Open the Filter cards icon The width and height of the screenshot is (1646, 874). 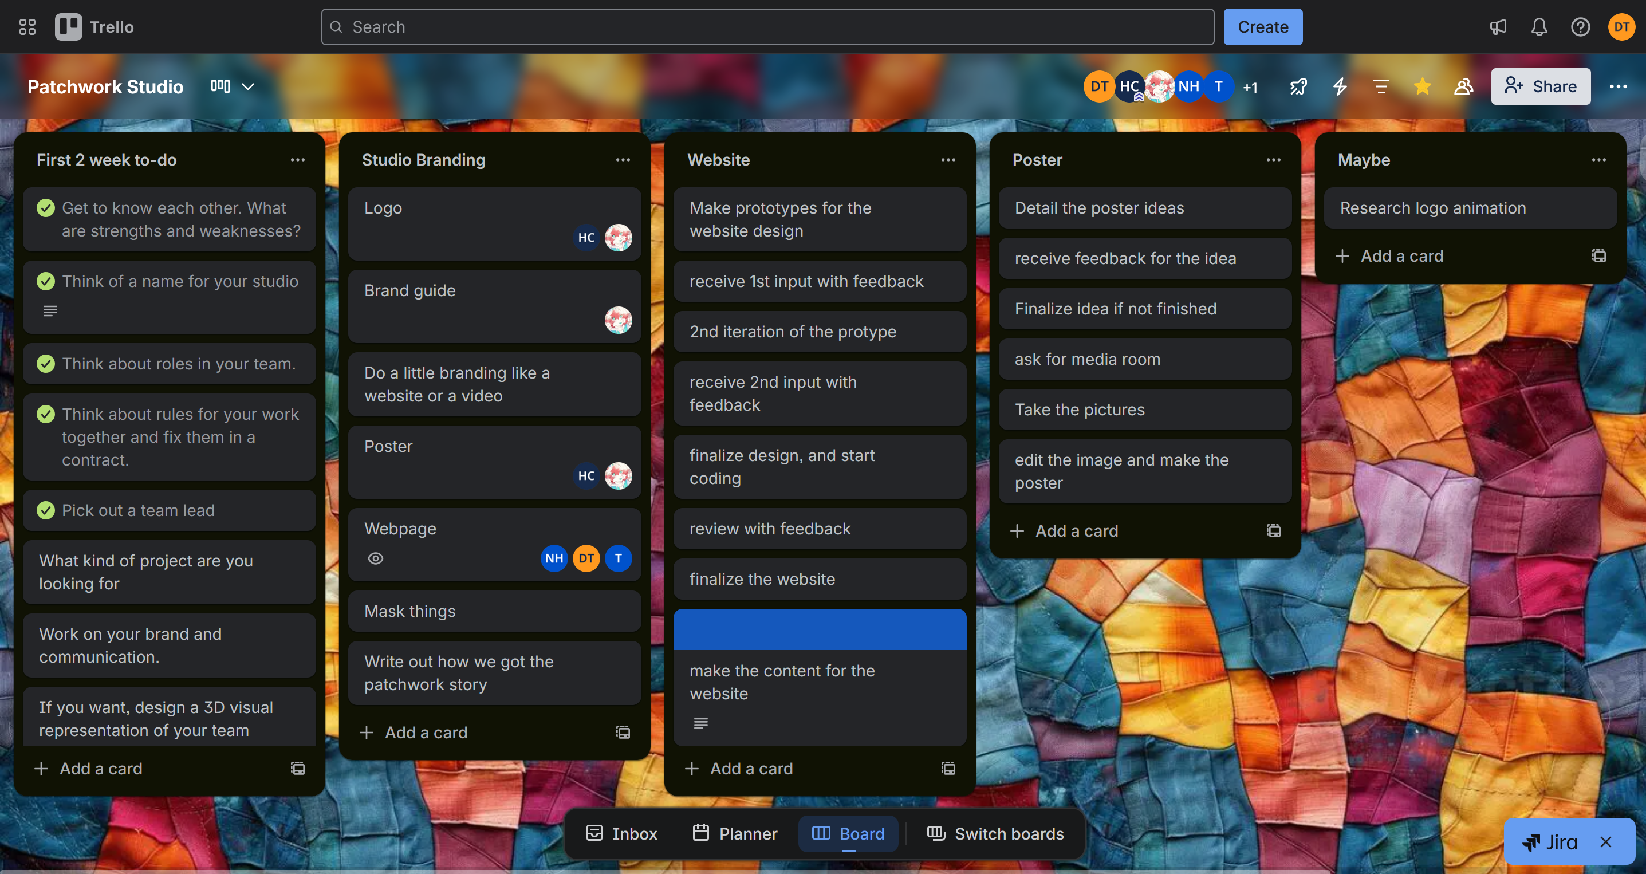1381,86
